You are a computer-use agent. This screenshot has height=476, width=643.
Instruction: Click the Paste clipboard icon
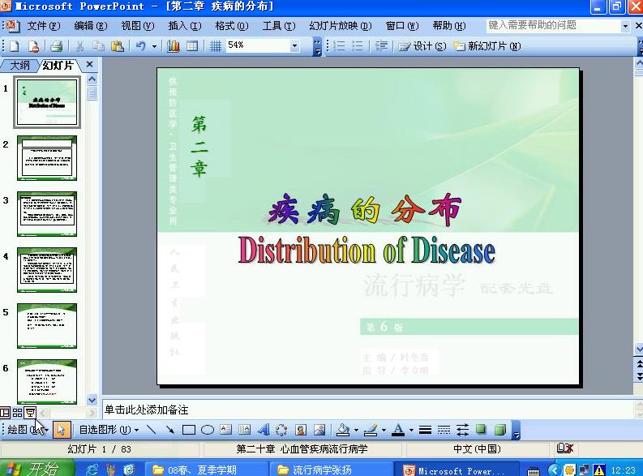click(x=118, y=46)
